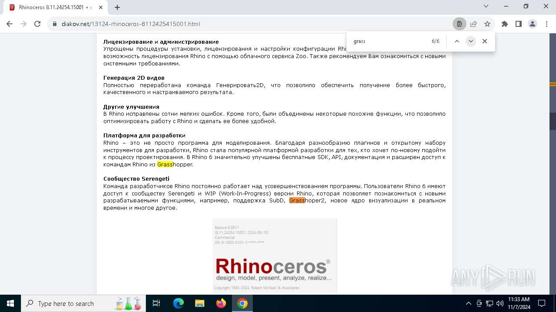Click the taskbar search box
The height and width of the screenshot is (312, 556).
(x=83, y=303)
